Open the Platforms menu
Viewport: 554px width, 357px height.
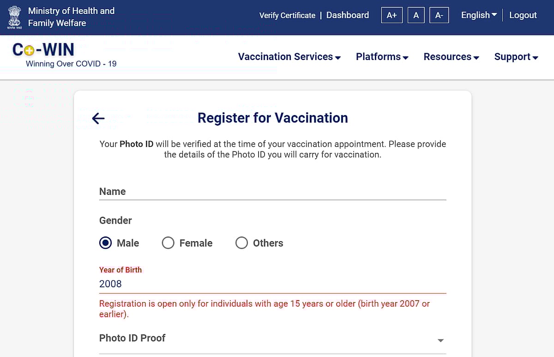pyautogui.click(x=382, y=57)
